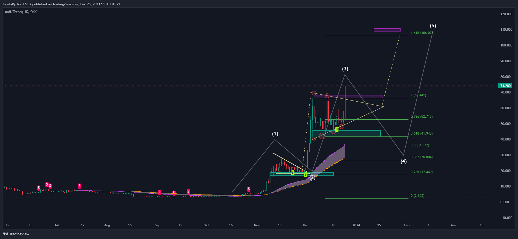The image size is (518, 239).
Task: Click the Nov date on time axis
Action: [x=257, y=225]
